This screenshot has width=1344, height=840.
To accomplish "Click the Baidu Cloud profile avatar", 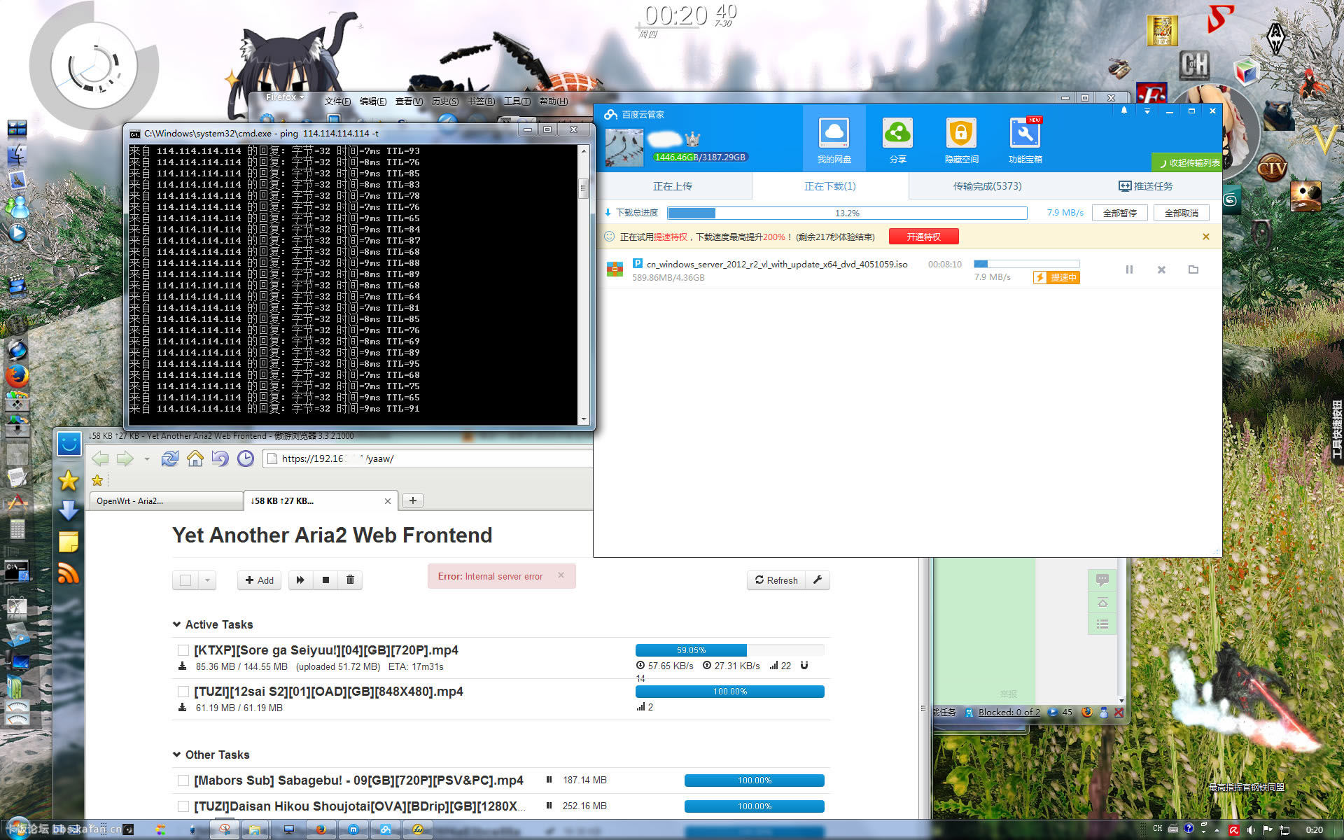I will (624, 147).
